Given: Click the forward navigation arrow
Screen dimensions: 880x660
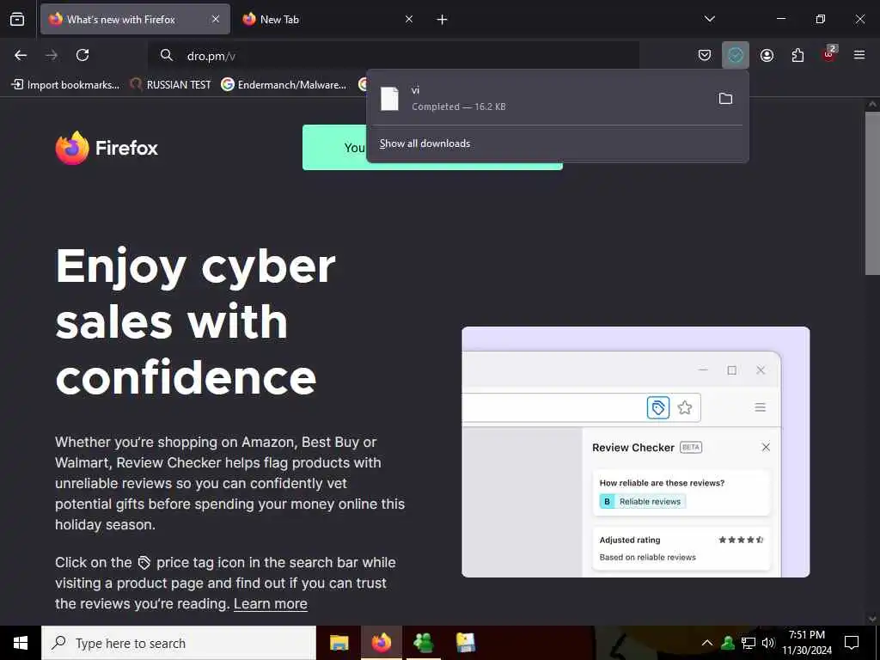Looking at the screenshot, I should pyautogui.click(x=52, y=55).
